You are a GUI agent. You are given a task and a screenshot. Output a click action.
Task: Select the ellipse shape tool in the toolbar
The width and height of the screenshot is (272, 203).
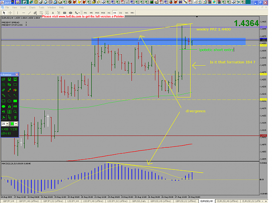[71, 13]
